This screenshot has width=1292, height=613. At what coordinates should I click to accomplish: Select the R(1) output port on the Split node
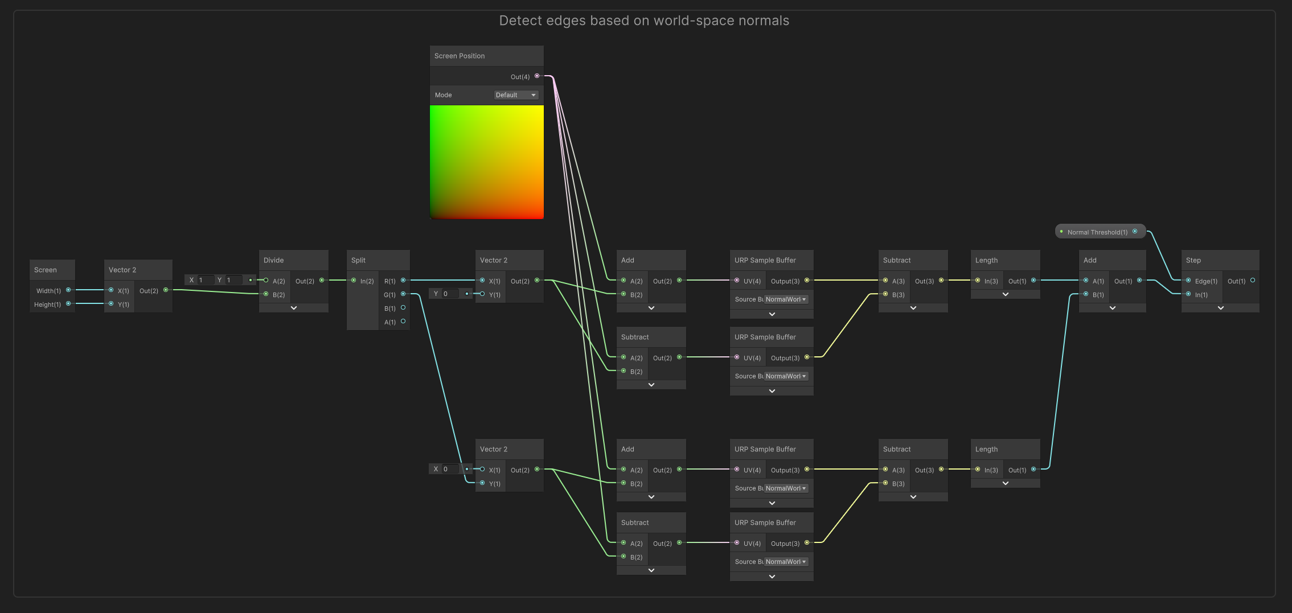403,281
